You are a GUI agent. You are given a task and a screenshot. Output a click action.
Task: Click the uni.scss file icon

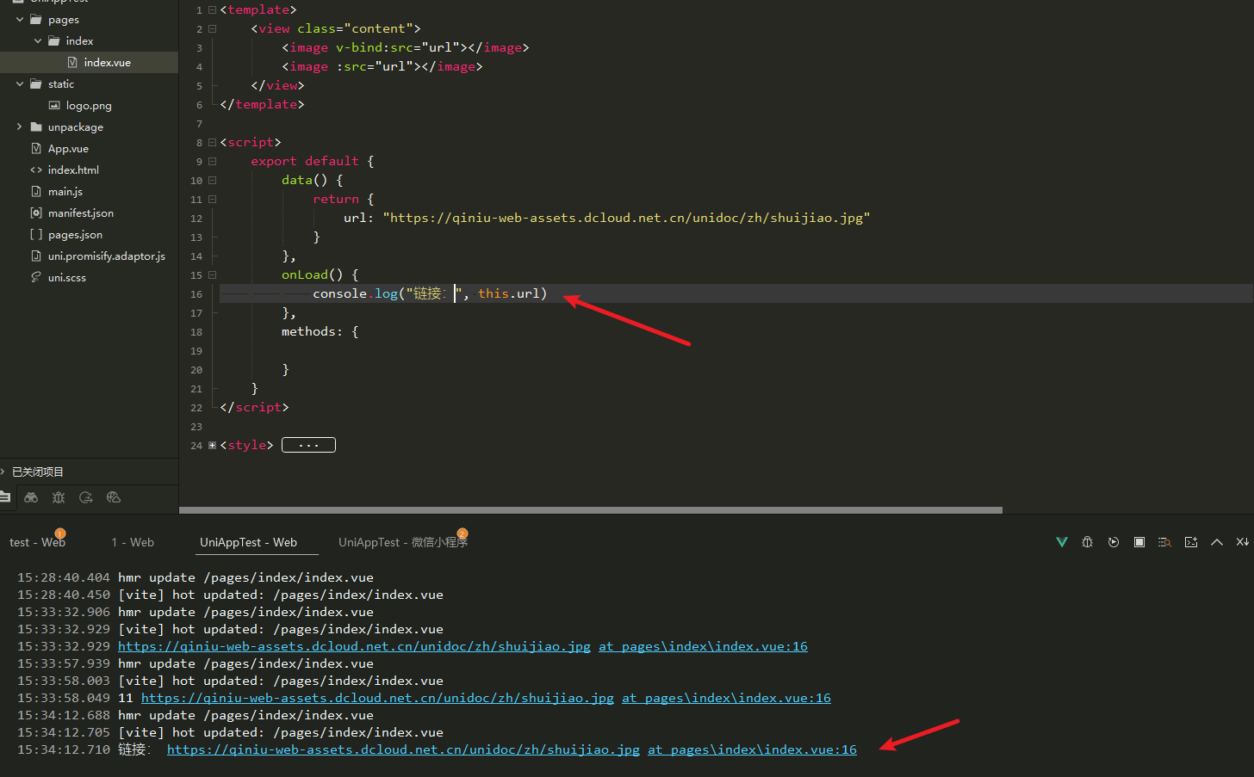tap(36, 277)
